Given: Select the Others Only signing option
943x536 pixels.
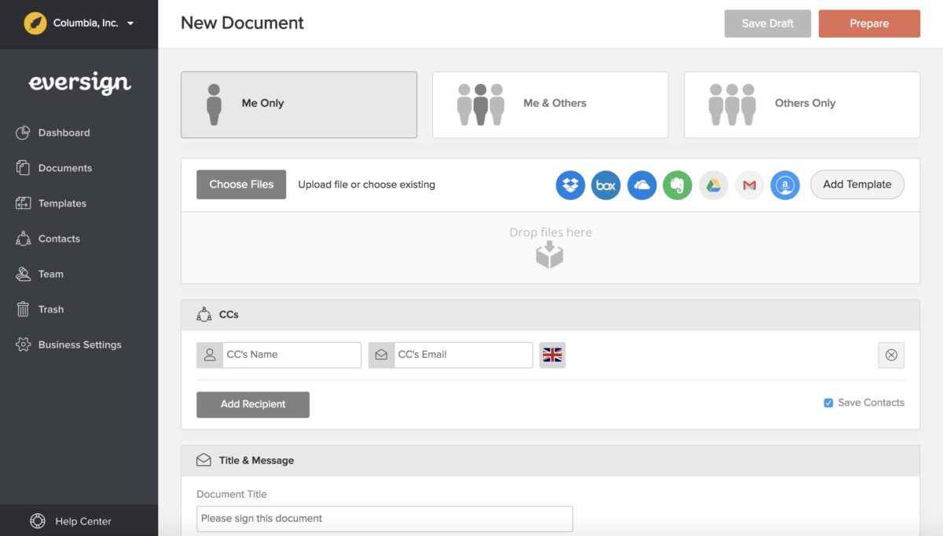Looking at the screenshot, I should tap(801, 104).
